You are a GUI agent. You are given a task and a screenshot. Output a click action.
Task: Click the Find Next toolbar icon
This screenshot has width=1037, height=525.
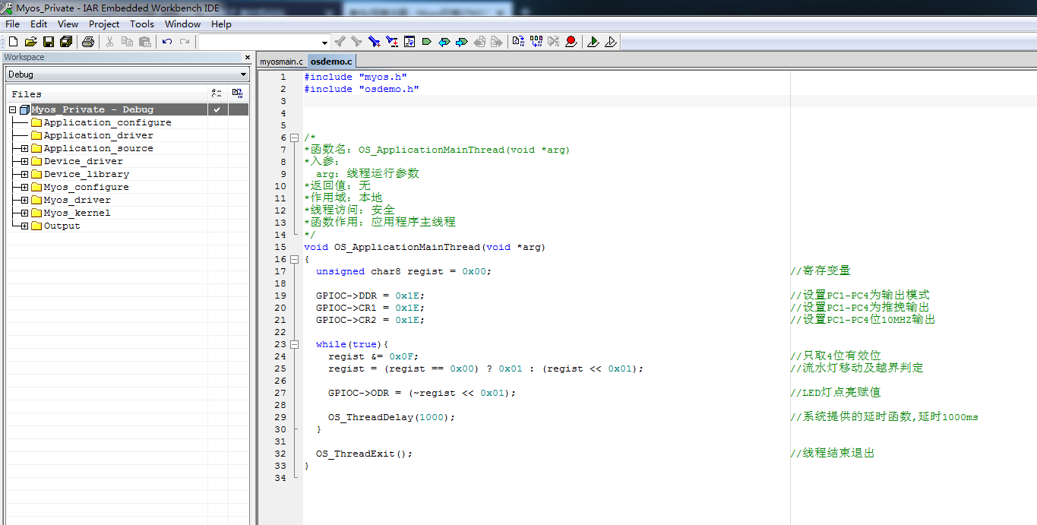[357, 42]
